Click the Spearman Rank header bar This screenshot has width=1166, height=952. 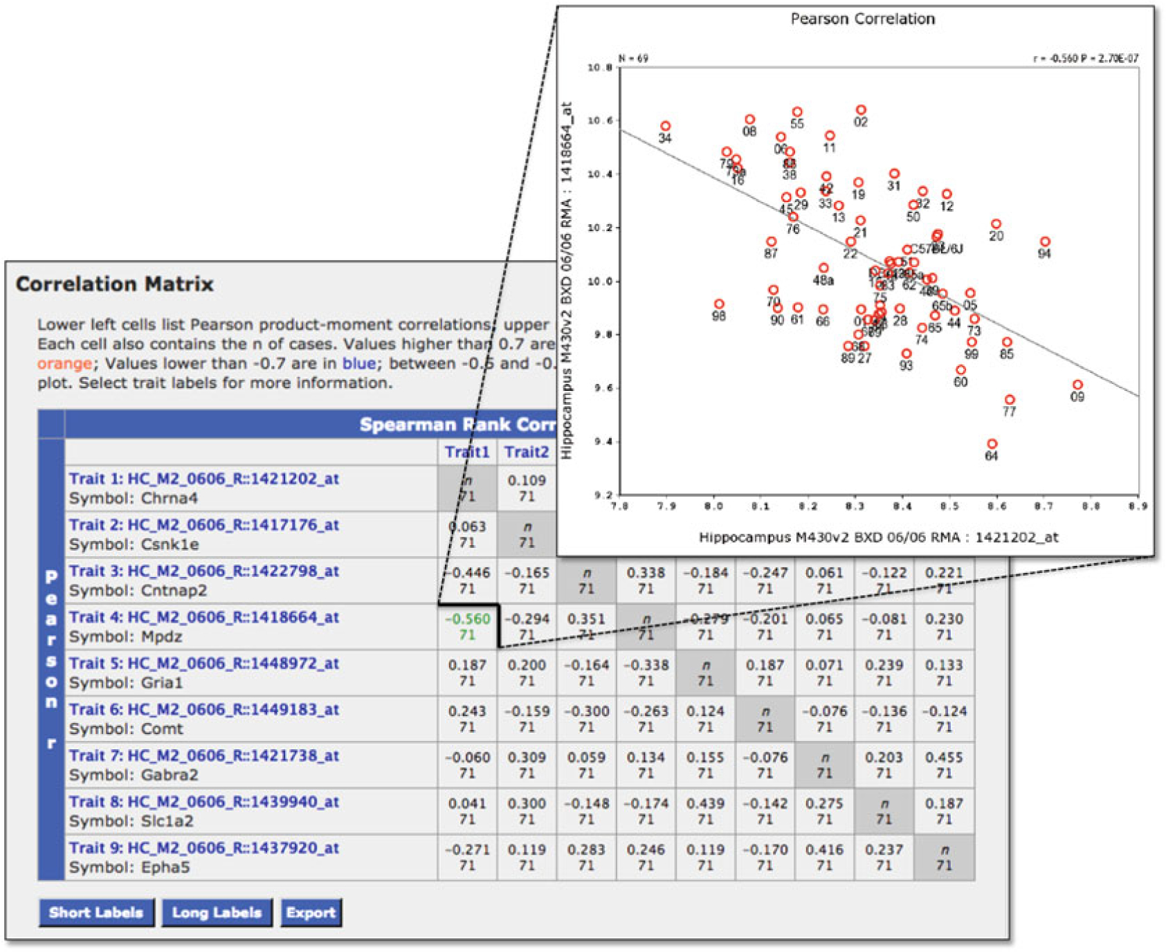(311, 424)
